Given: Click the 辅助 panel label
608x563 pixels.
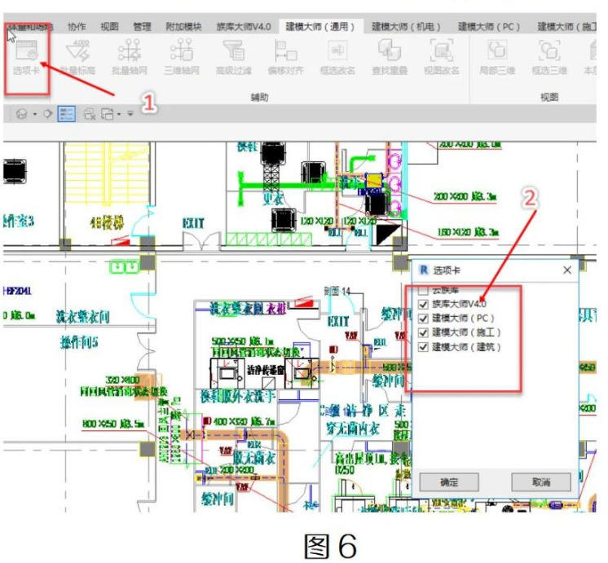Looking at the screenshot, I should [x=259, y=97].
